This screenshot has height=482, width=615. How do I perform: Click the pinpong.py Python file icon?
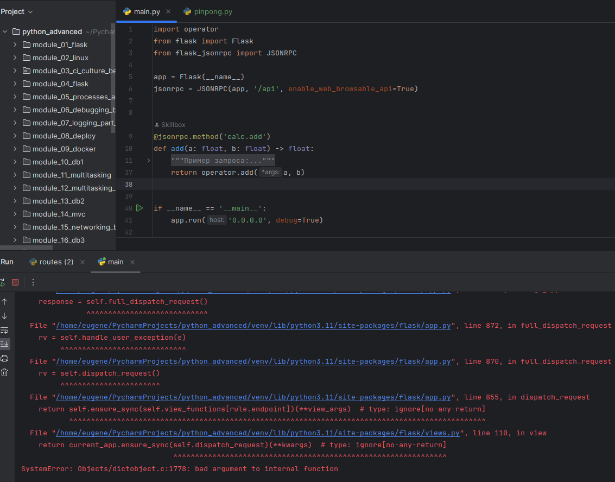(x=187, y=12)
